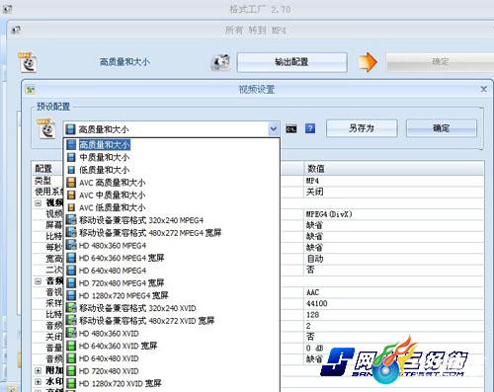Collapse the preset dropdown arrow
Image resolution: width=494 pixels, height=392 pixels.
point(273,129)
